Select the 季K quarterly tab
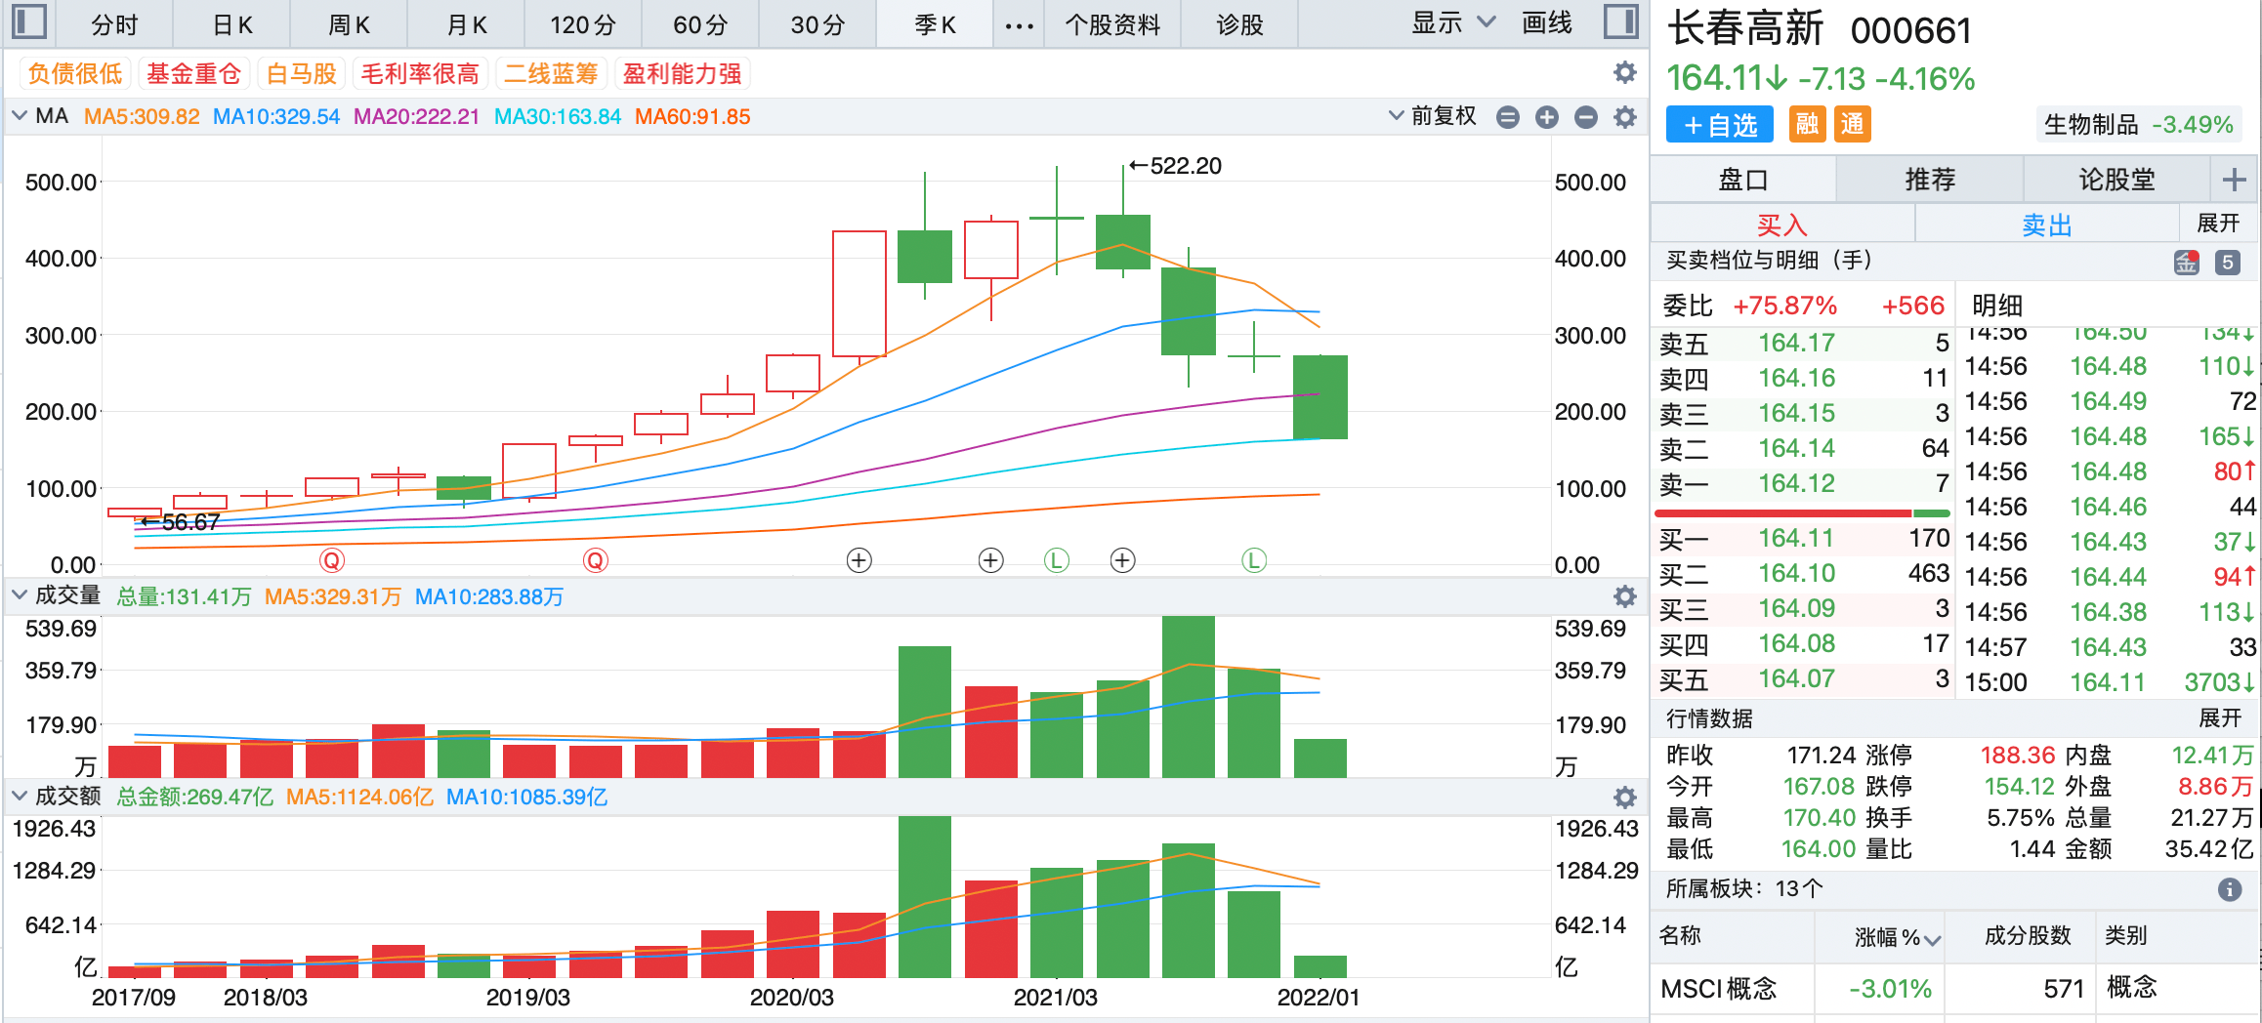 click(935, 25)
